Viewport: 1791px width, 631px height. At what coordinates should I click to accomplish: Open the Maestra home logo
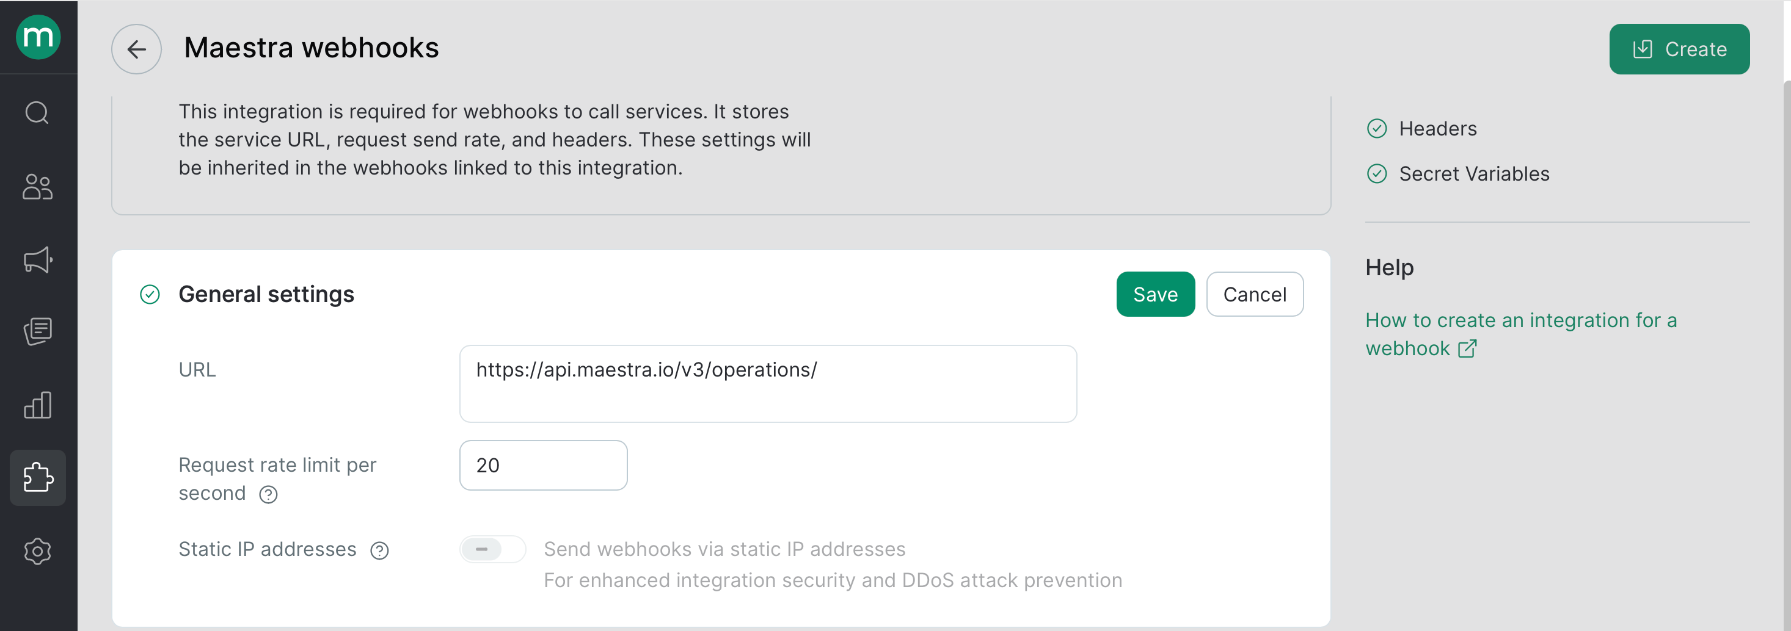click(38, 37)
